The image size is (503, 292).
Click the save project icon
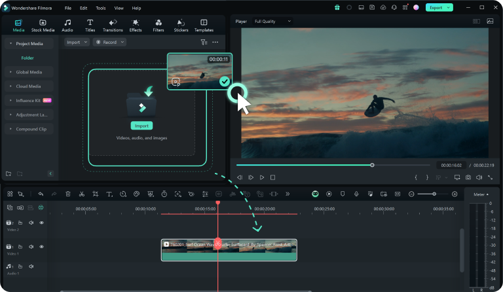372,7
